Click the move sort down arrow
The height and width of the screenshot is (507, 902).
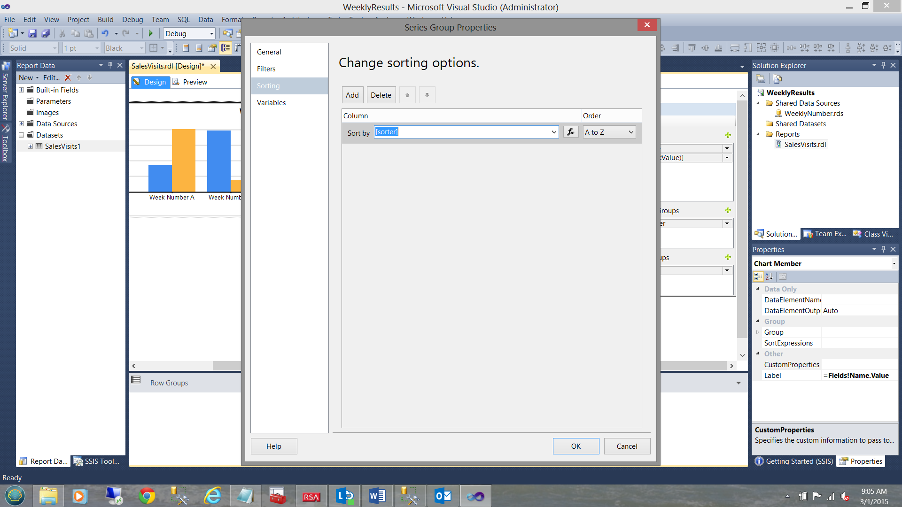[427, 95]
